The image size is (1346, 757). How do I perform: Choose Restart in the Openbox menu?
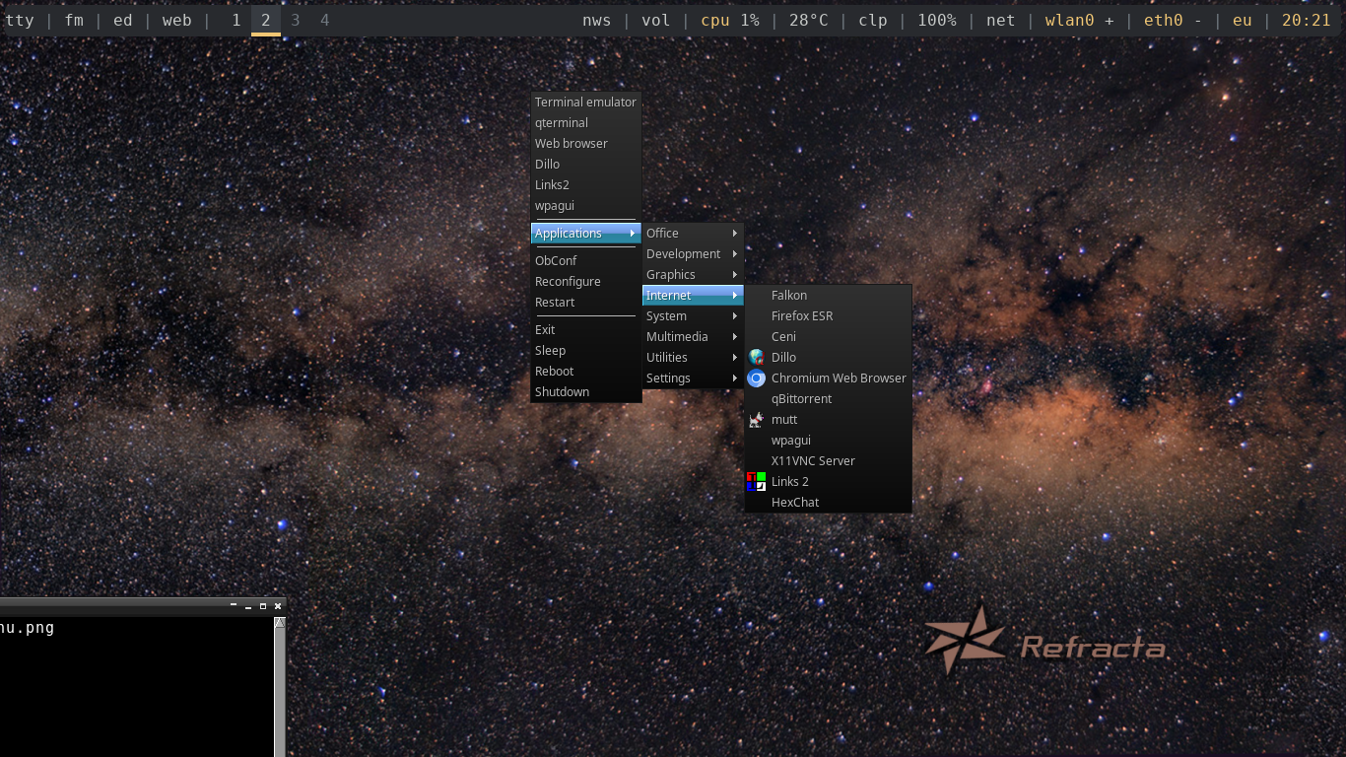point(586,302)
